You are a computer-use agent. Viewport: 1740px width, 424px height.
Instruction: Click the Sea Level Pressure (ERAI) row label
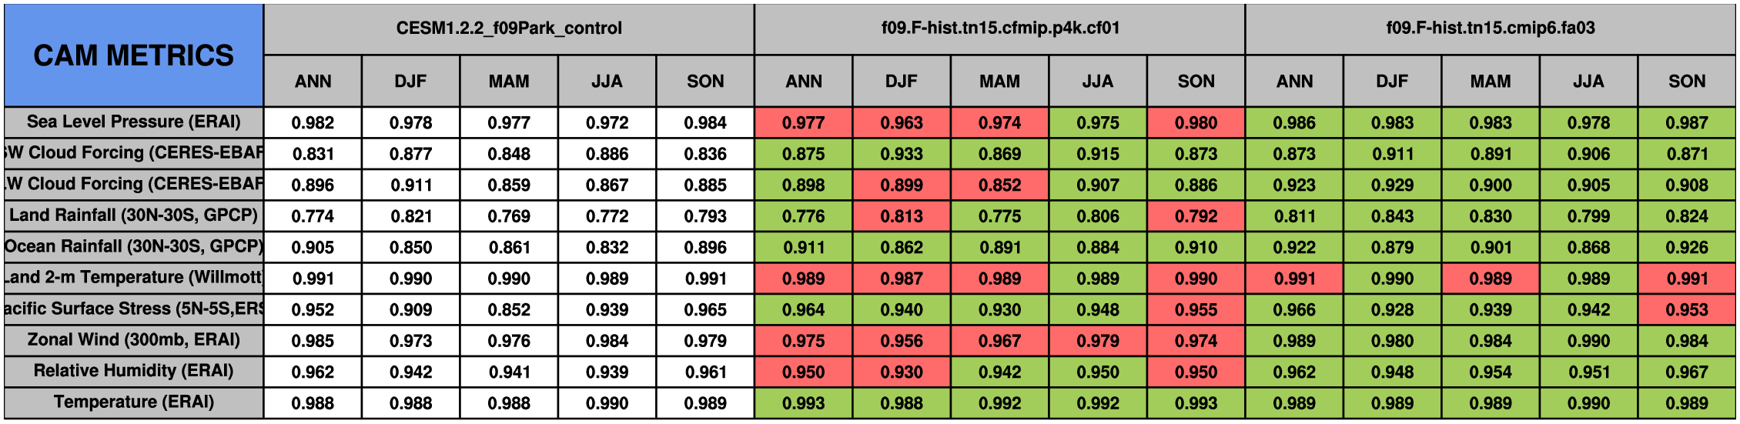[x=133, y=122]
